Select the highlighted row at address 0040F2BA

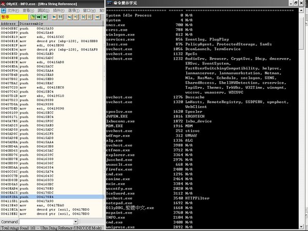pos(51,196)
